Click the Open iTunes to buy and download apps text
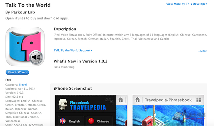Screen dimensions: 214x126 coord(37,18)
